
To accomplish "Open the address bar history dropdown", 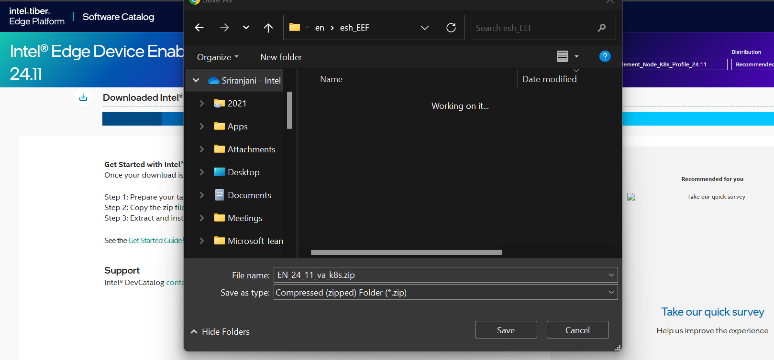I will (x=424, y=28).
